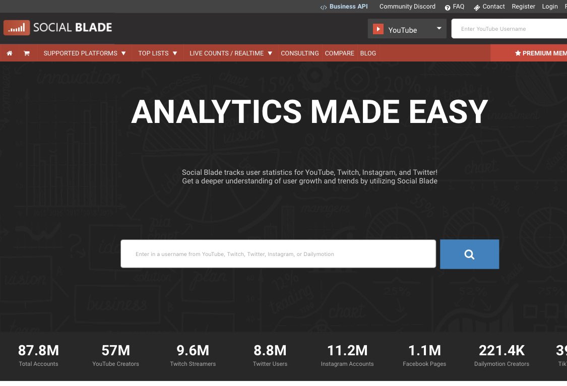Open the FAQ link
Viewport: 567px width, 386px height.
[458, 7]
